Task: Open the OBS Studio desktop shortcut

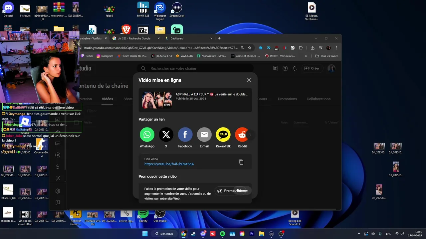Action: (x=160, y=216)
